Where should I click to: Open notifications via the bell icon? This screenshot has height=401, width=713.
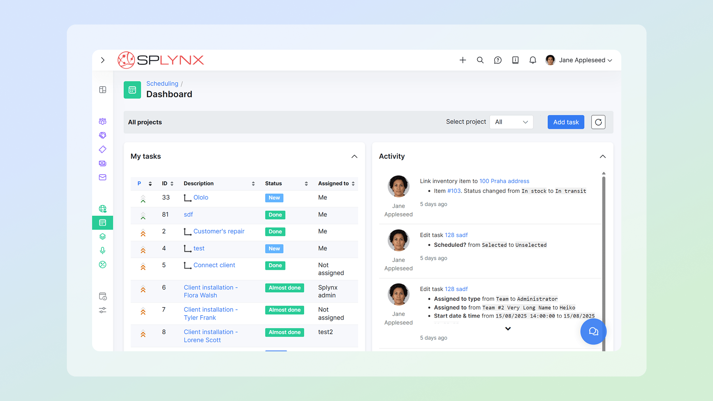pyautogui.click(x=533, y=60)
